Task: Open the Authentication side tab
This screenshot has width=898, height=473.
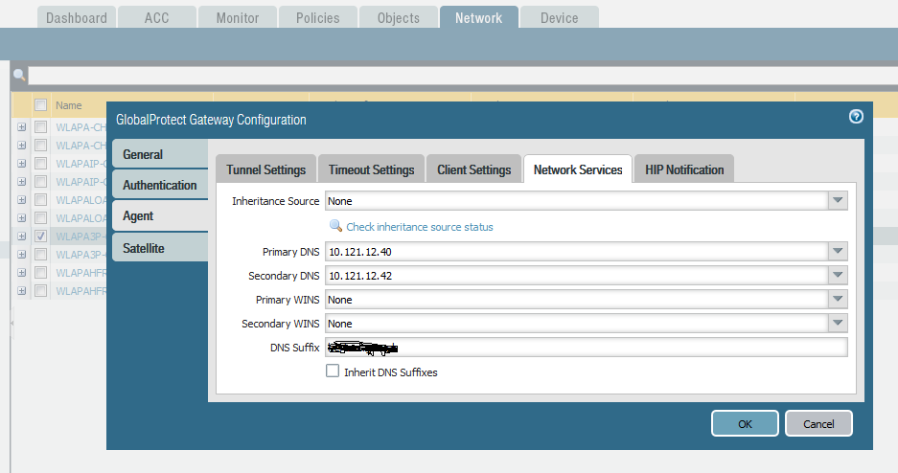Action: click(x=160, y=185)
